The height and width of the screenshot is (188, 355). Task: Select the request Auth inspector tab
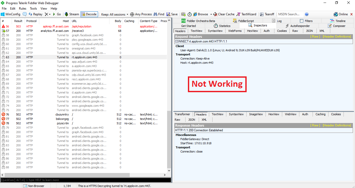(267, 31)
